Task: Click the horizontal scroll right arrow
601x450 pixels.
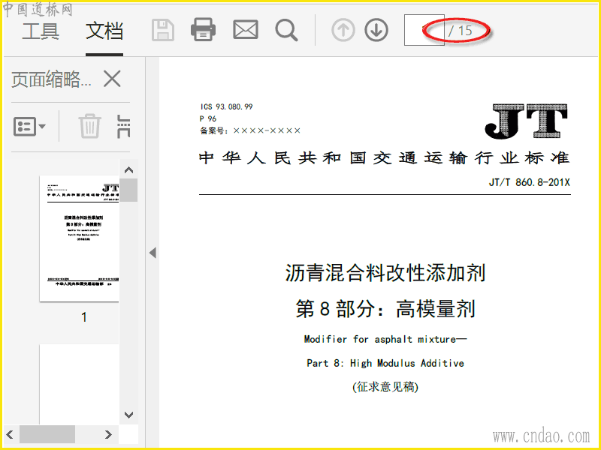Action: [x=108, y=434]
